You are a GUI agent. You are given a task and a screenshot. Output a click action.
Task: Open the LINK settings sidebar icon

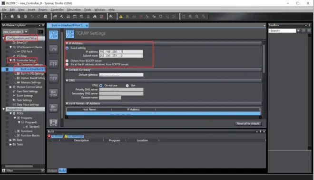click(53, 50)
